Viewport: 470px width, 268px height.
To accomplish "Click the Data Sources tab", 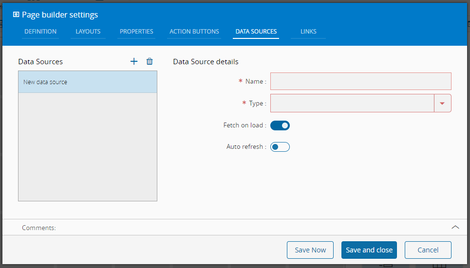I will point(256,32).
